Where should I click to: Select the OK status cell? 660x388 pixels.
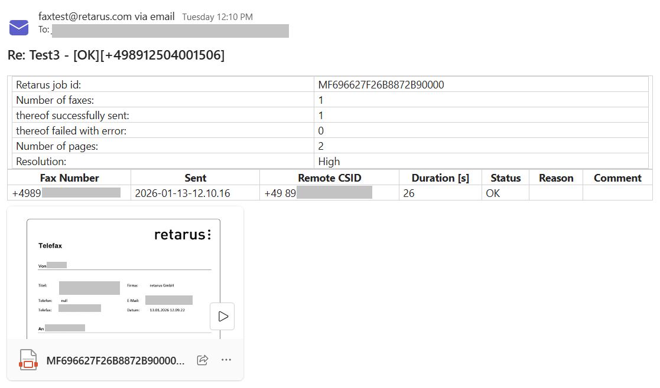(493, 193)
